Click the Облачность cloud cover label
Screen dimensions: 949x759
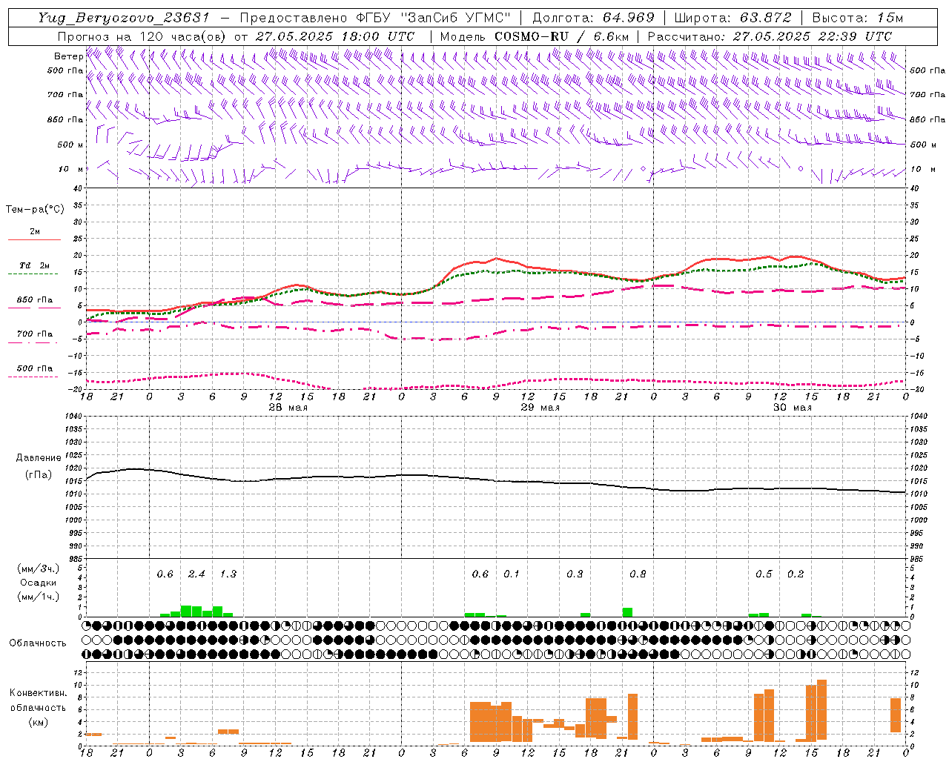[38, 643]
